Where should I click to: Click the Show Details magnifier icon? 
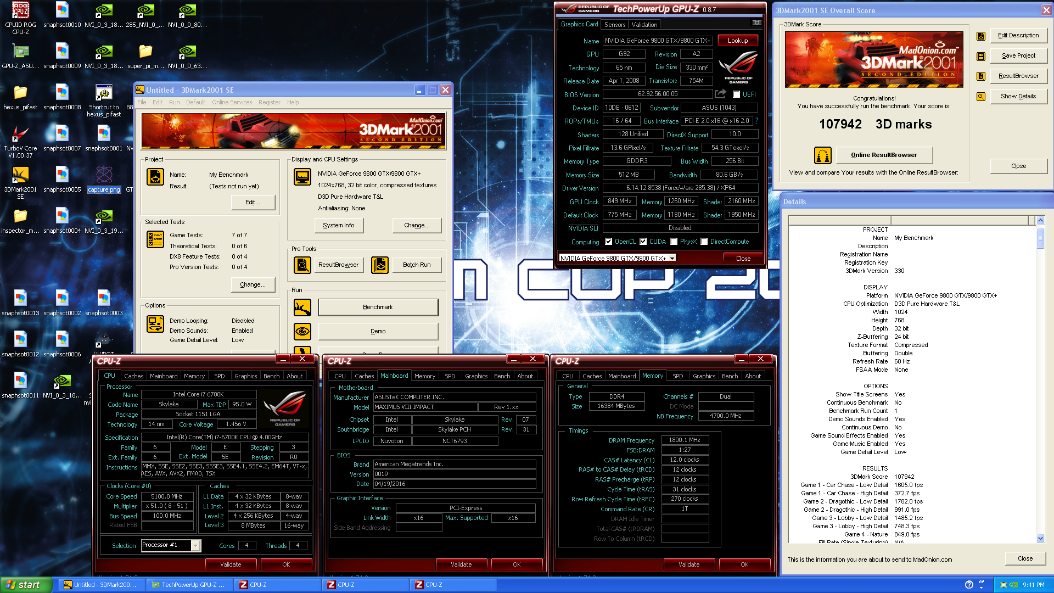(981, 97)
